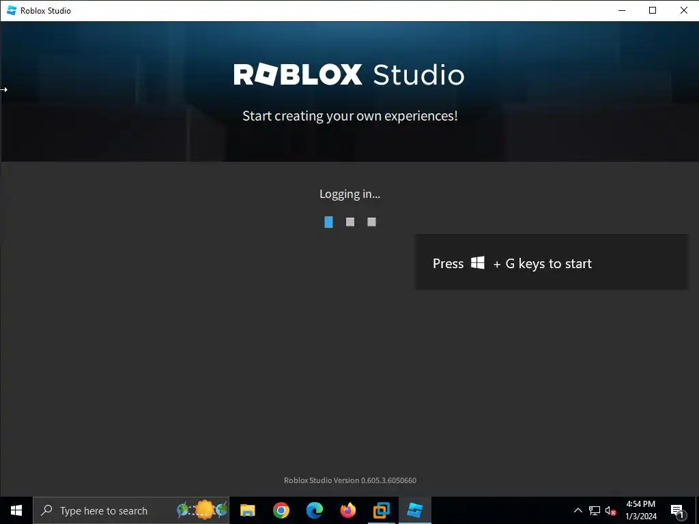699x524 pixels.
Task: Maximize the Roblox Studio window
Action: pos(653,10)
